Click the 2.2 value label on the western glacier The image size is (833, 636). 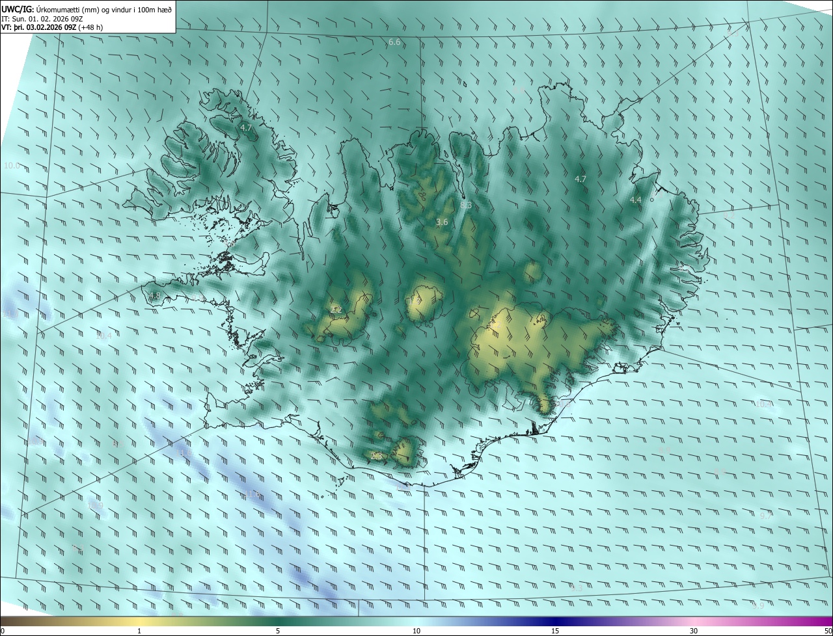(x=336, y=310)
